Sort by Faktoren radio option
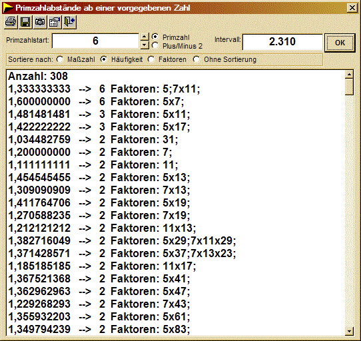 (151, 59)
